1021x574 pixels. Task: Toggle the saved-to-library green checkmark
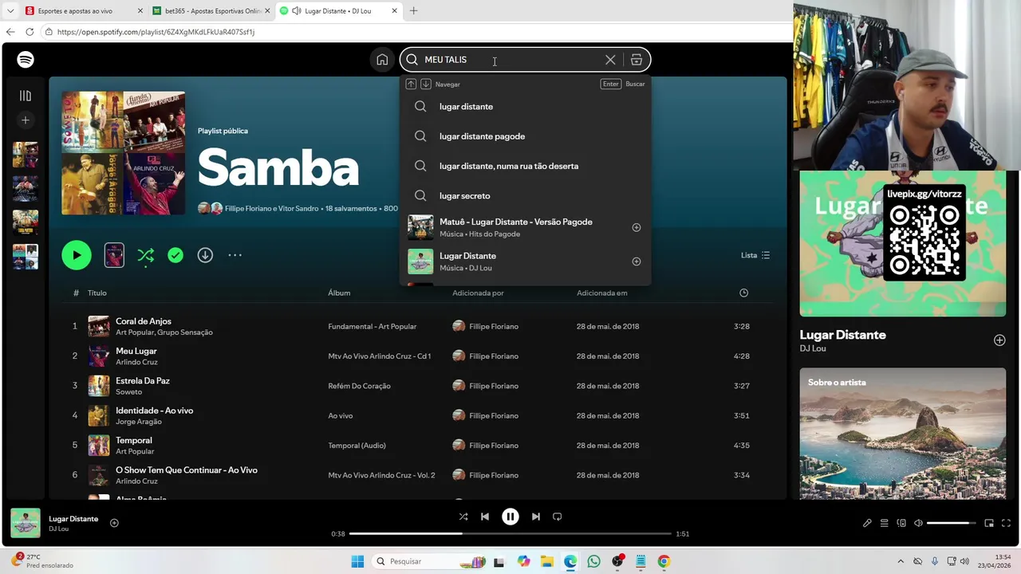[175, 255]
